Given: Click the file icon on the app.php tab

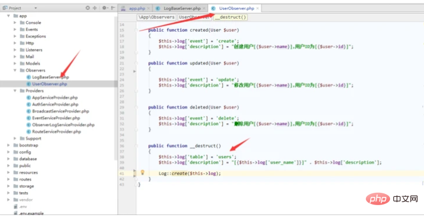Looking at the screenshot, I should coord(123,8).
